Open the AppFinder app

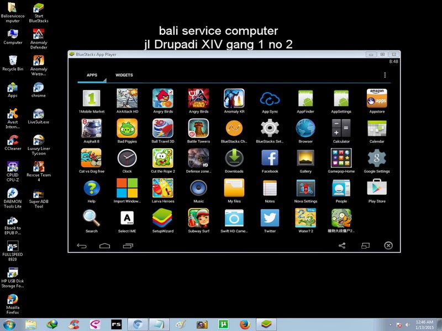pyautogui.click(x=306, y=99)
